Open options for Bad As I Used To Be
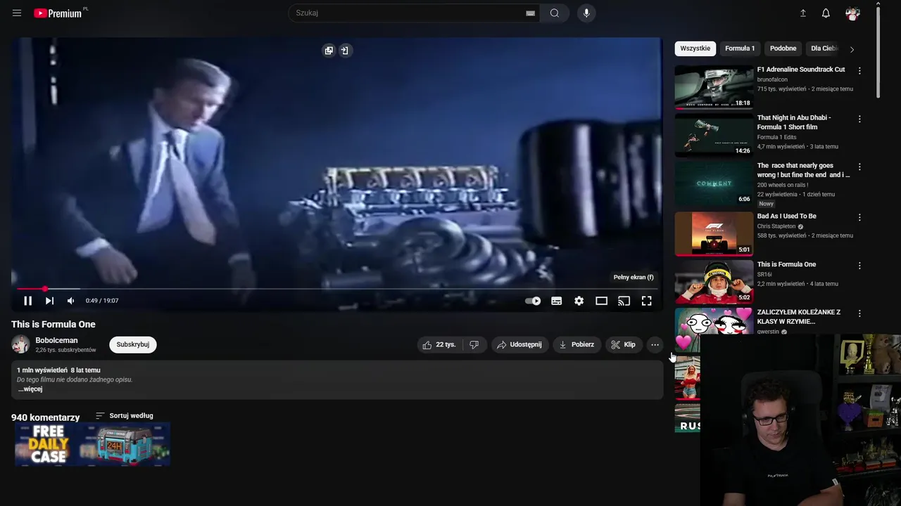The height and width of the screenshot is (506, 901). point(859,217)
